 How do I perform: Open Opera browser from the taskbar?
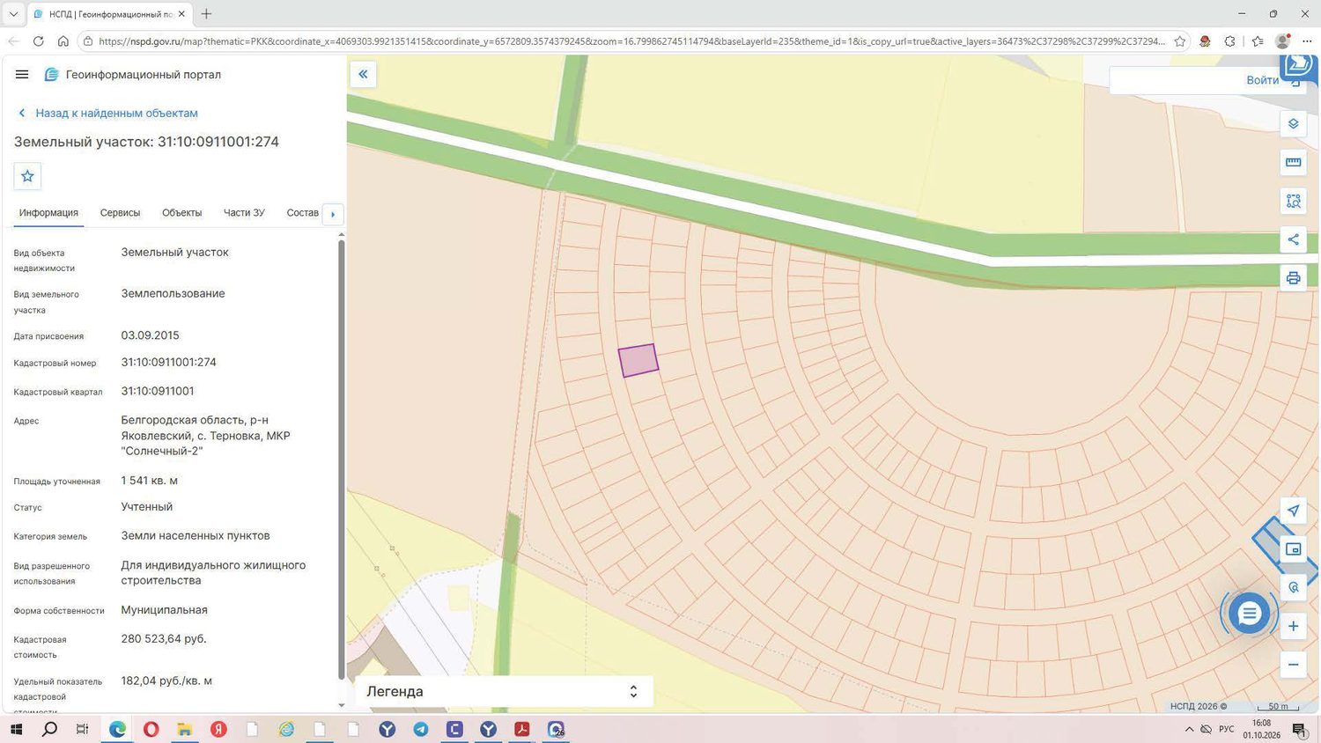(151, 729)
